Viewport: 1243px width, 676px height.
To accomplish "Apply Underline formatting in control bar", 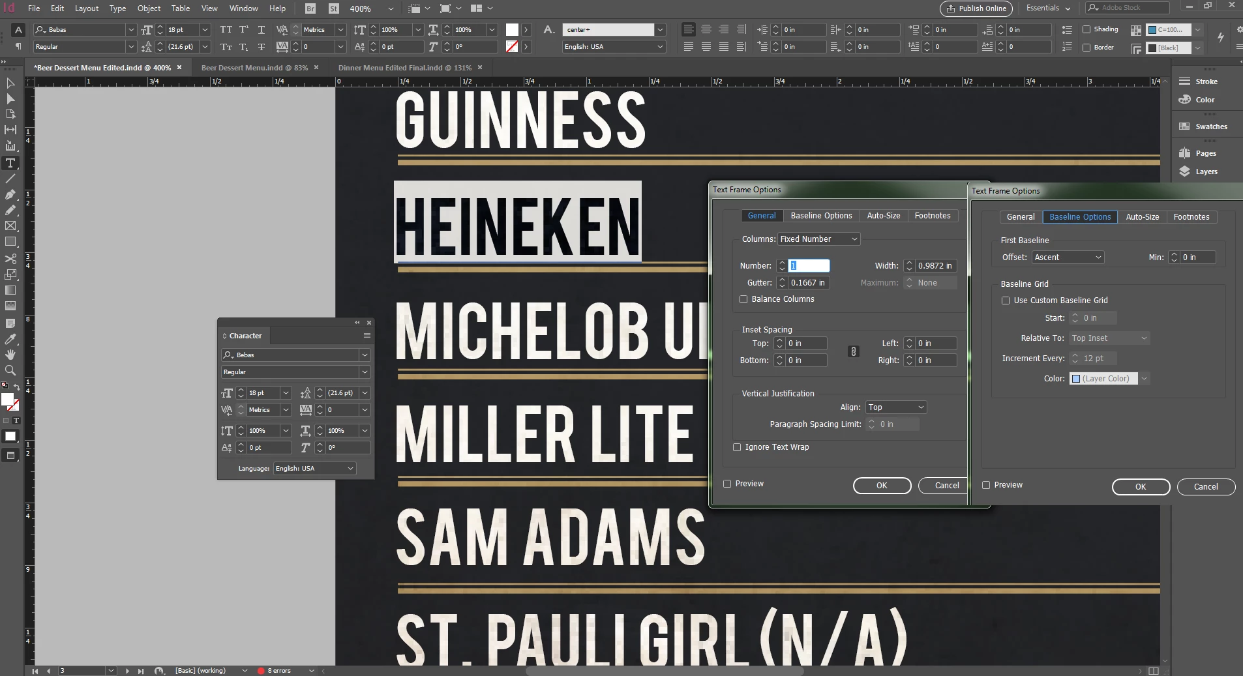I will point(261,30).
